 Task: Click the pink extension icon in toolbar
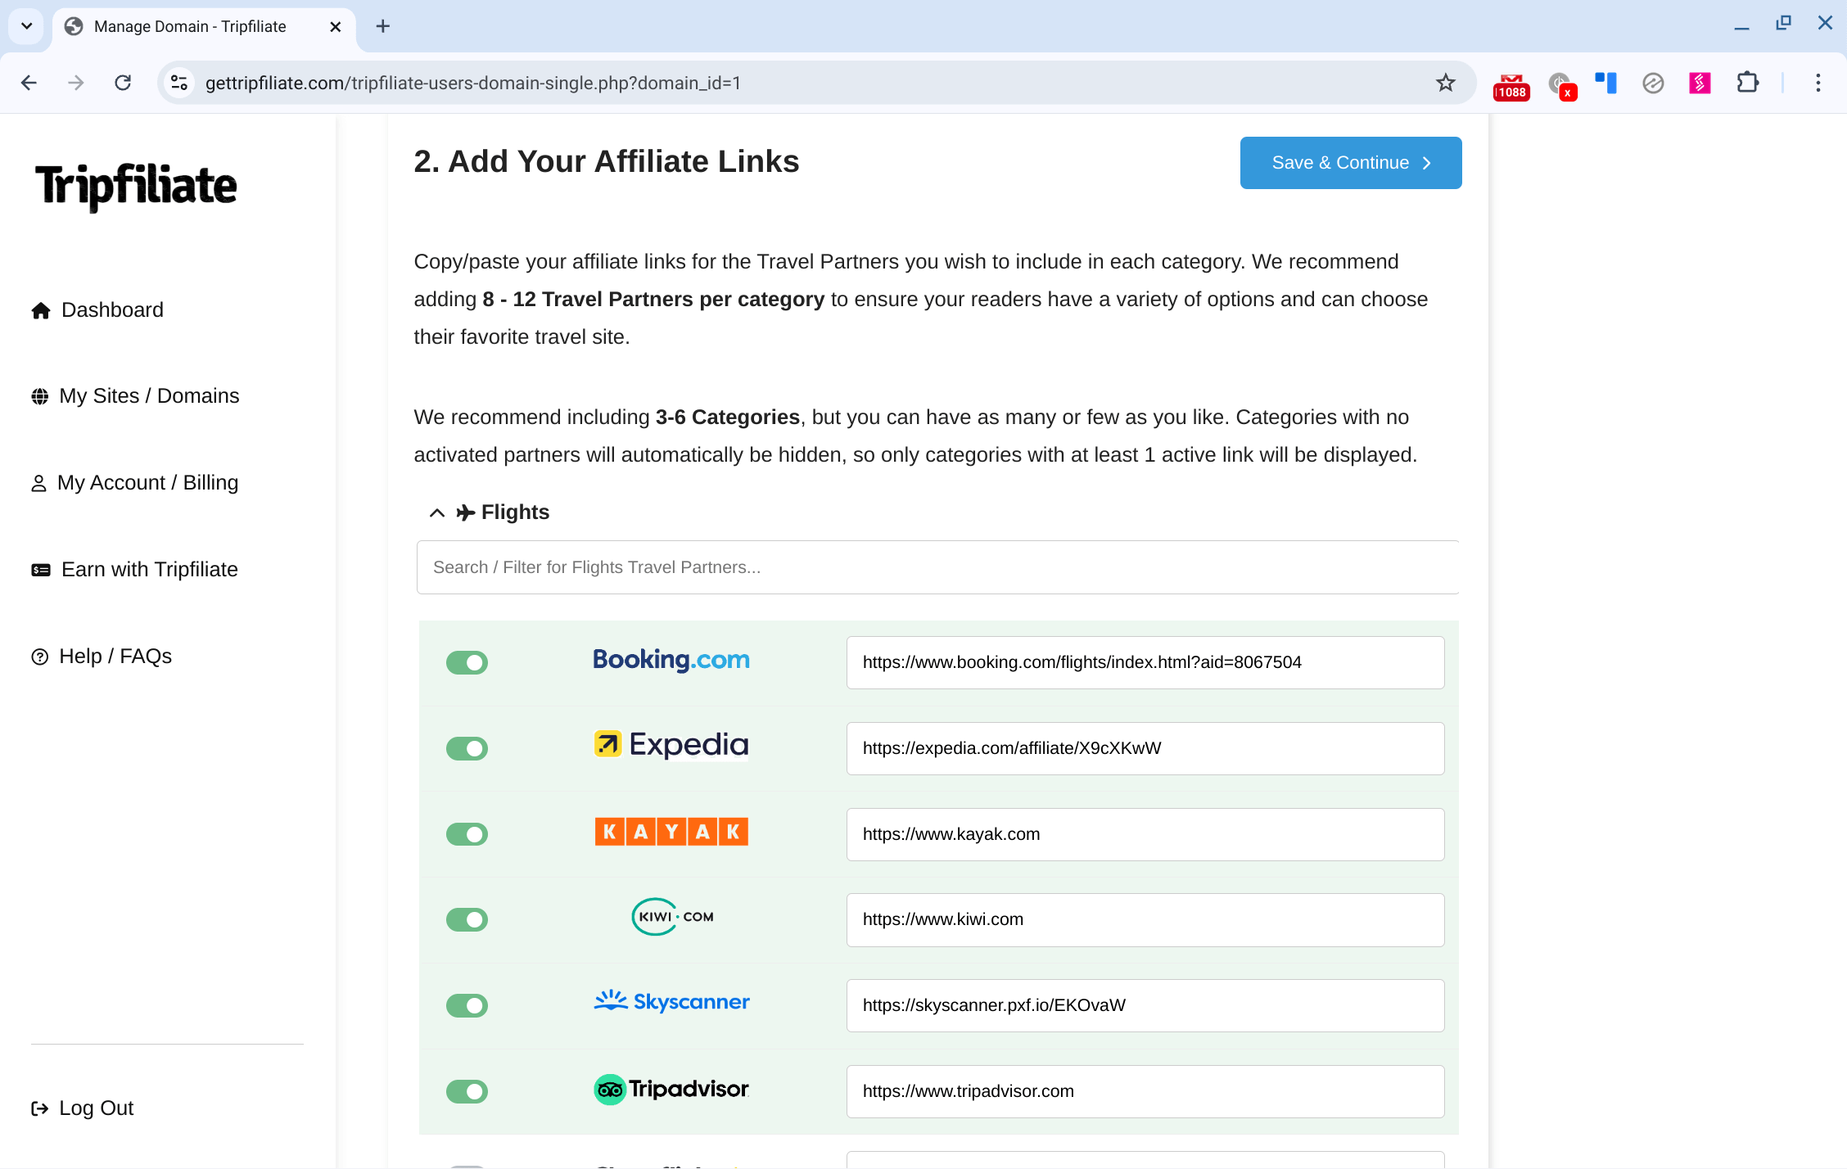pos(1700,83)
